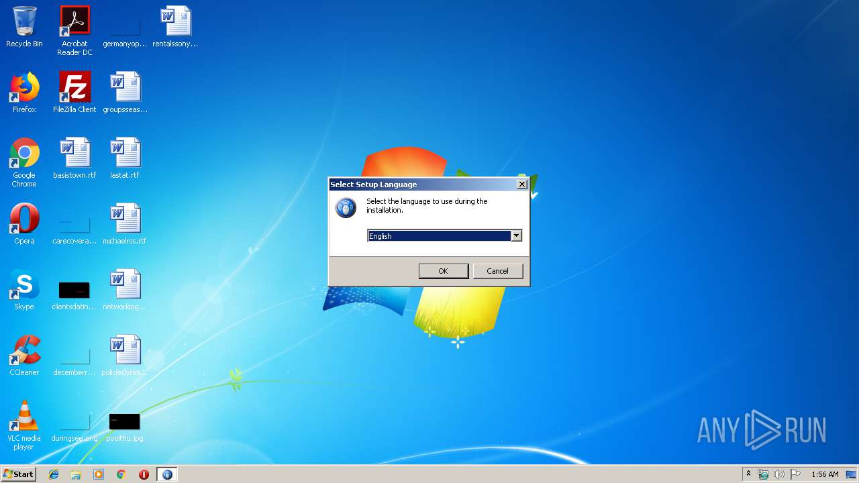The height and width of the screenshot is (483, 859).
Task: Open the language dropdown arrow
Action: [x=516, y=235]
